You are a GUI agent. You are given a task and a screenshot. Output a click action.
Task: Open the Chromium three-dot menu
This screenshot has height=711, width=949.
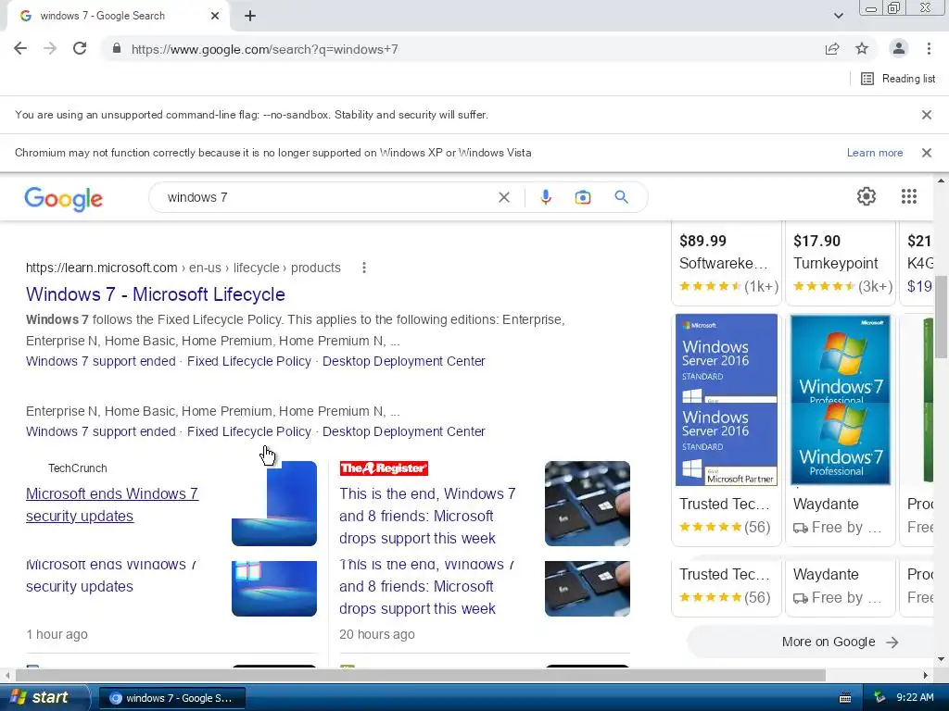click(929, 49)
